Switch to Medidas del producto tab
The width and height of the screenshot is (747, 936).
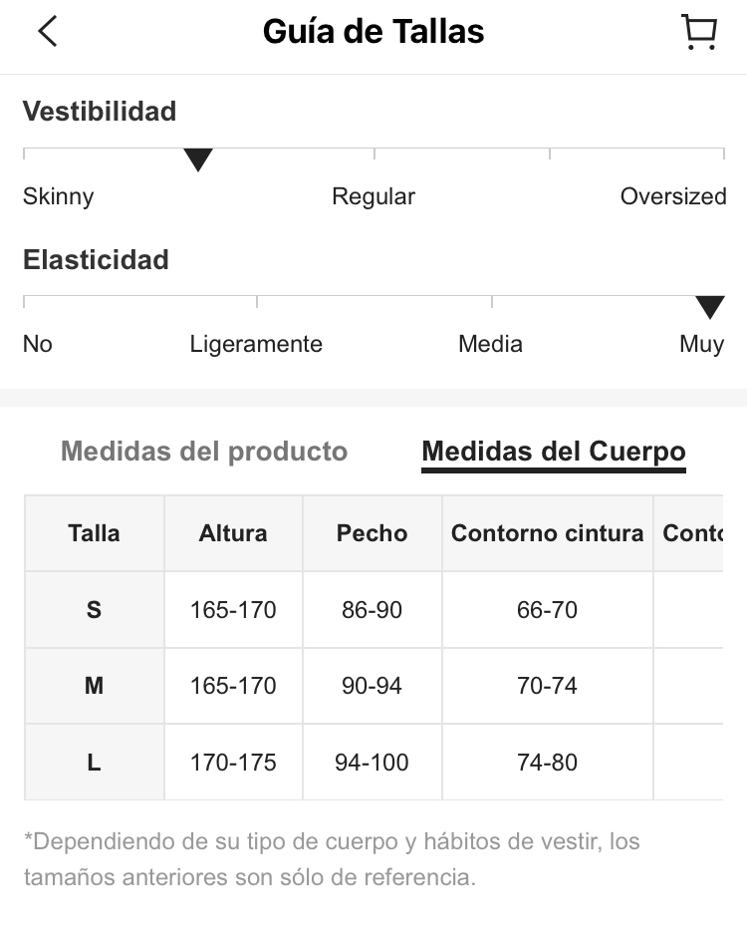204,452
